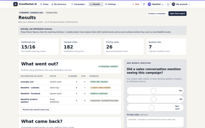Screen dimensions: 205x128
Task: Open the Settings menu
Action: (111, 4)
